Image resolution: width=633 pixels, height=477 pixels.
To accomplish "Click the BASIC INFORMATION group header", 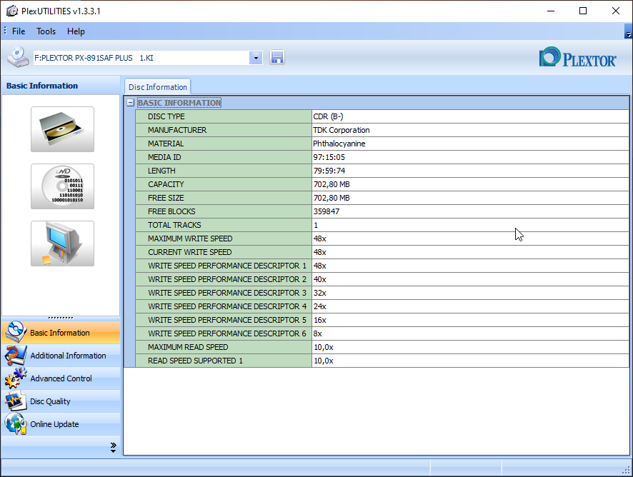I will tap(179, 103).
